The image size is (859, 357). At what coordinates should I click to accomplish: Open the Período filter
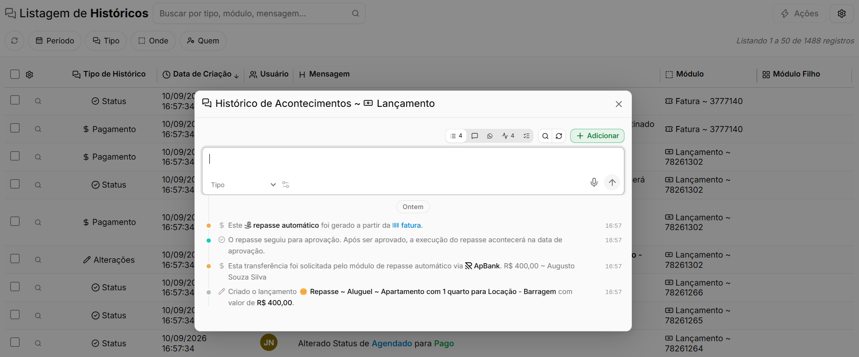coord(55,41)
